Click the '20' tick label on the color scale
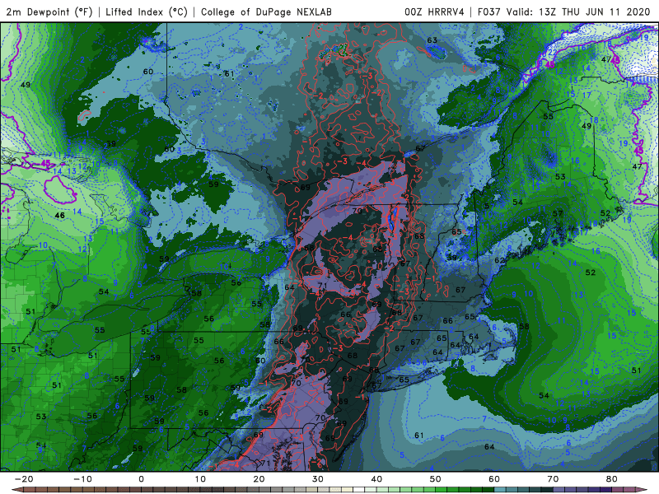 click(259, 479)
